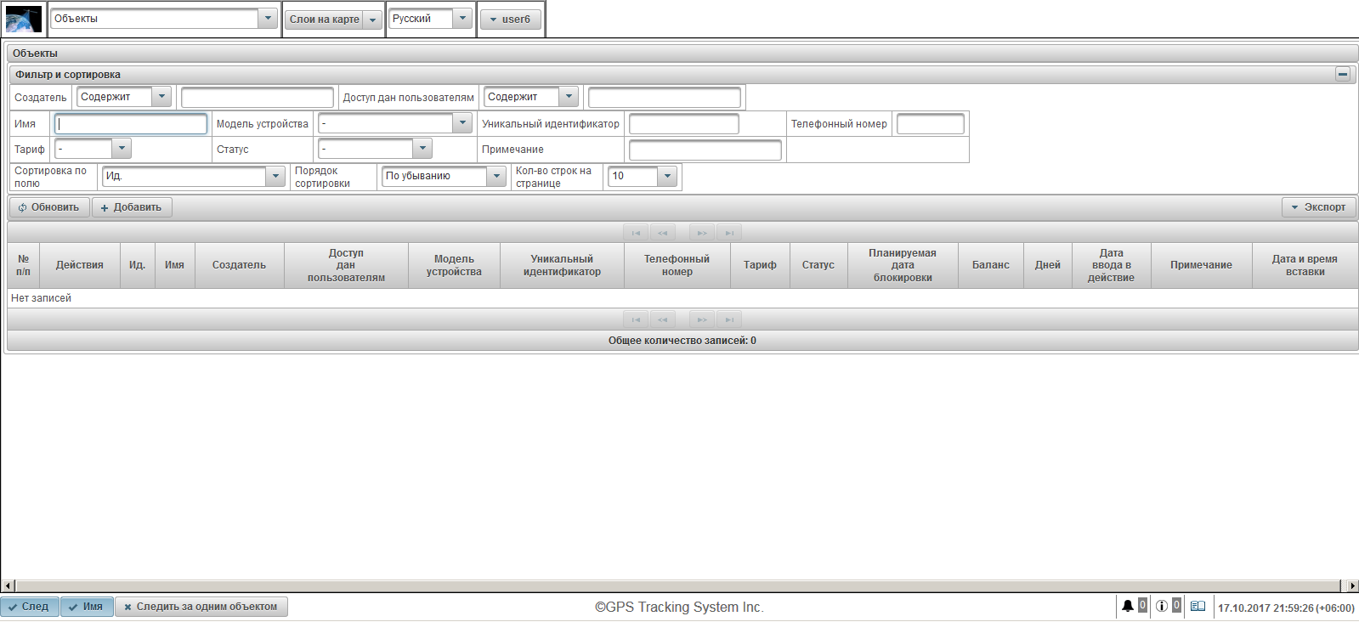Open the user6 account menu

click(x=510, y=20)
